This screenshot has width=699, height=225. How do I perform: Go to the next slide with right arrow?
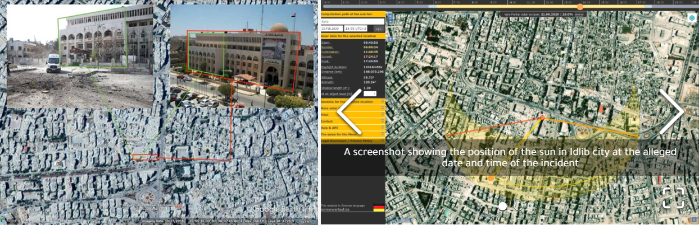pyautogui.click(x=671, y=112)
